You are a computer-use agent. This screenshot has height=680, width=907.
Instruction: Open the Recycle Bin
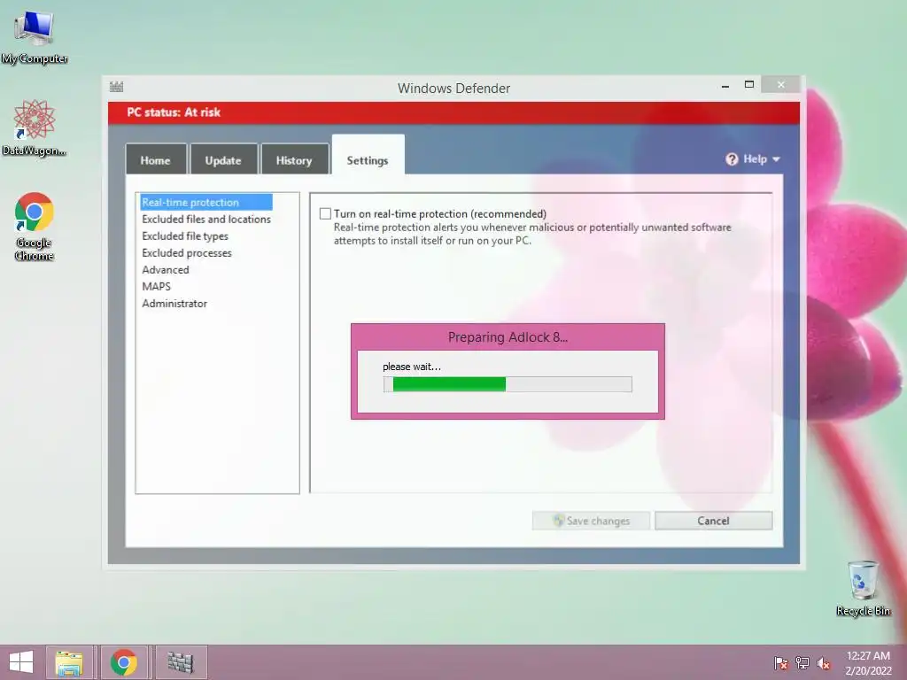[x=863, y=588]
